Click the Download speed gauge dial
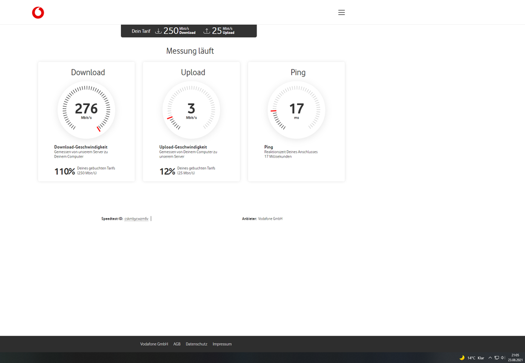The width and height of the screenshot is (525, 363). pyautogui.click(x=86, y=110)
